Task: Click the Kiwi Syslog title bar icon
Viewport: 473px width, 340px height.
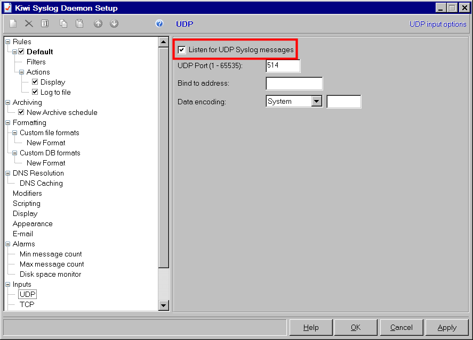Action: 8,8
